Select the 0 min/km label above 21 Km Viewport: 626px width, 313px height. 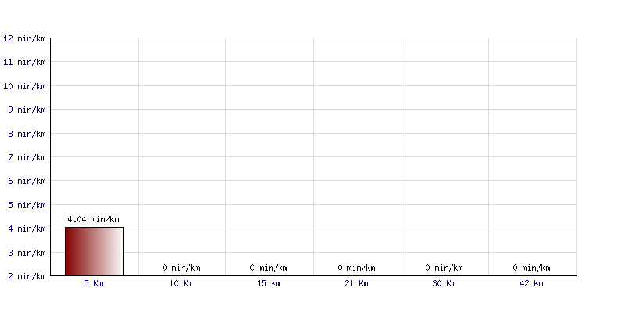[x=356, y=268]
